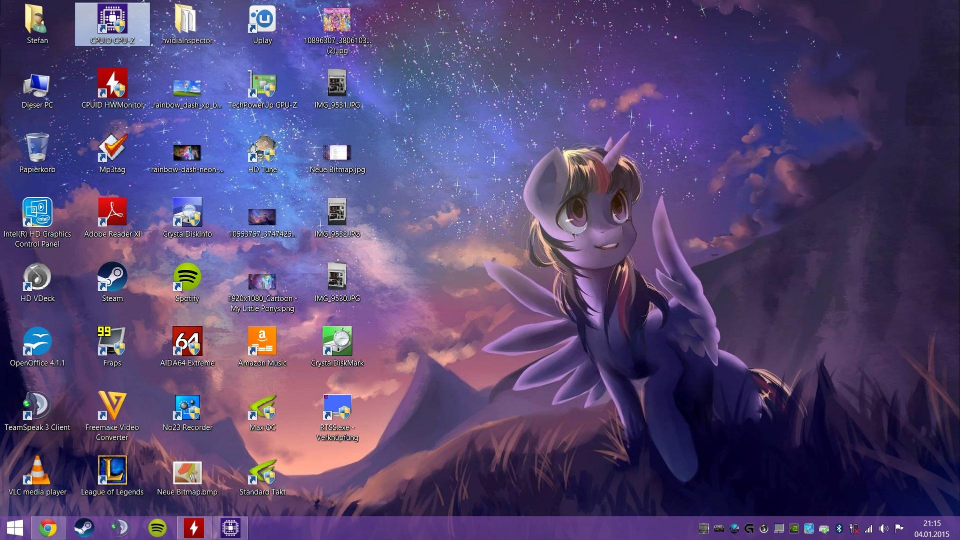Open TeamSpeak from the taskbar

(121, 528)
